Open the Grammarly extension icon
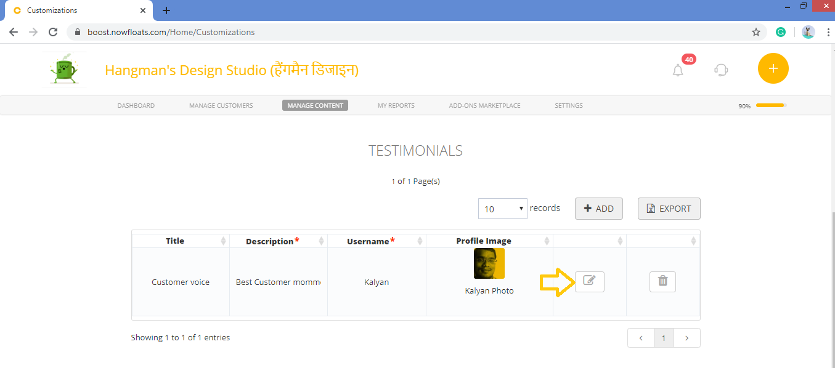Screen dimensions: 835x368 click(x=781, y=32)
